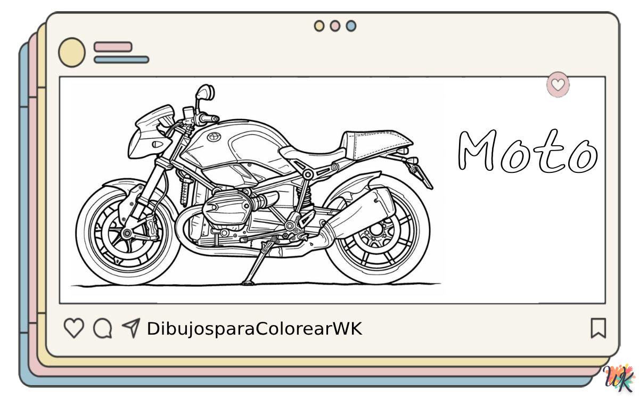Click the pink dot at top center
This screenshot has width=639, height=399.
[335, 26]
